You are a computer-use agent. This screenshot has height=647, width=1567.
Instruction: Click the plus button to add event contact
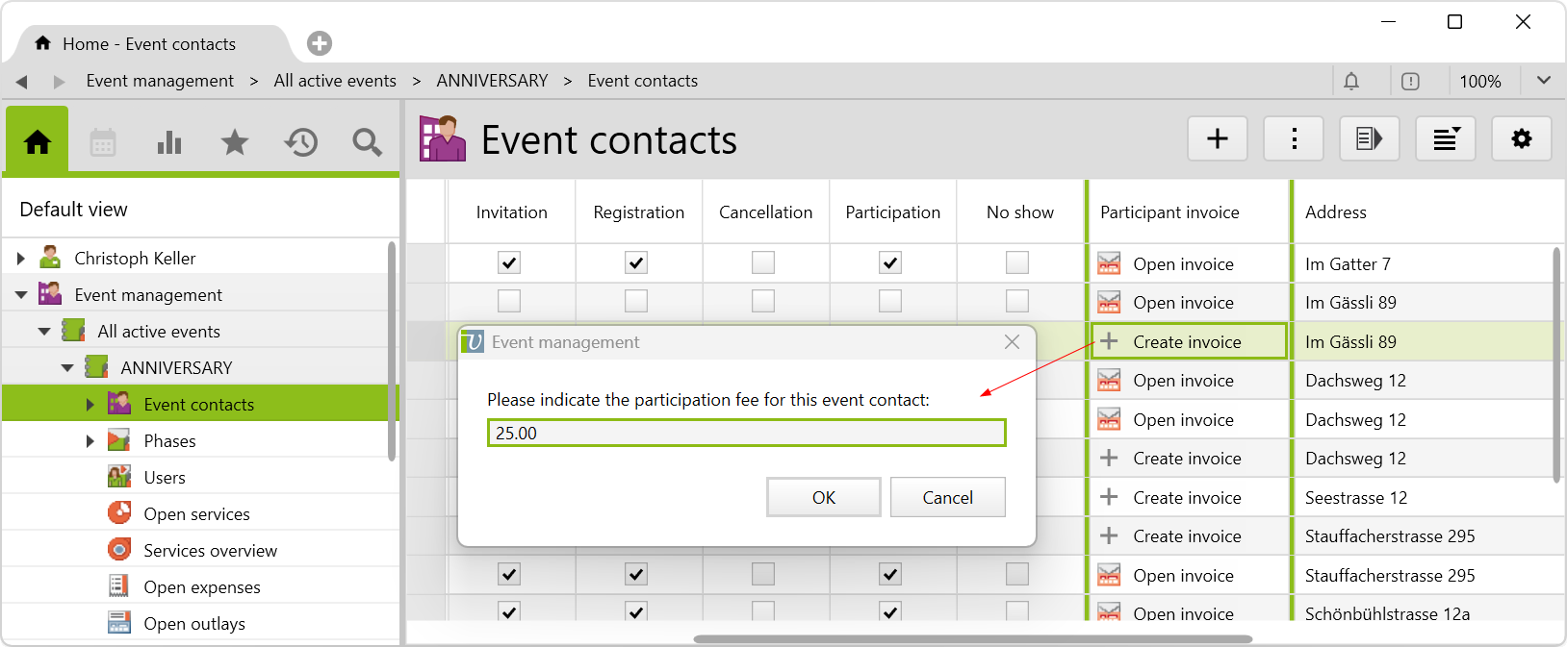[x=1218, y=139]
